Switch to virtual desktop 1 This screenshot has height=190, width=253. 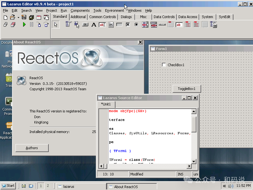coord(41,186)
